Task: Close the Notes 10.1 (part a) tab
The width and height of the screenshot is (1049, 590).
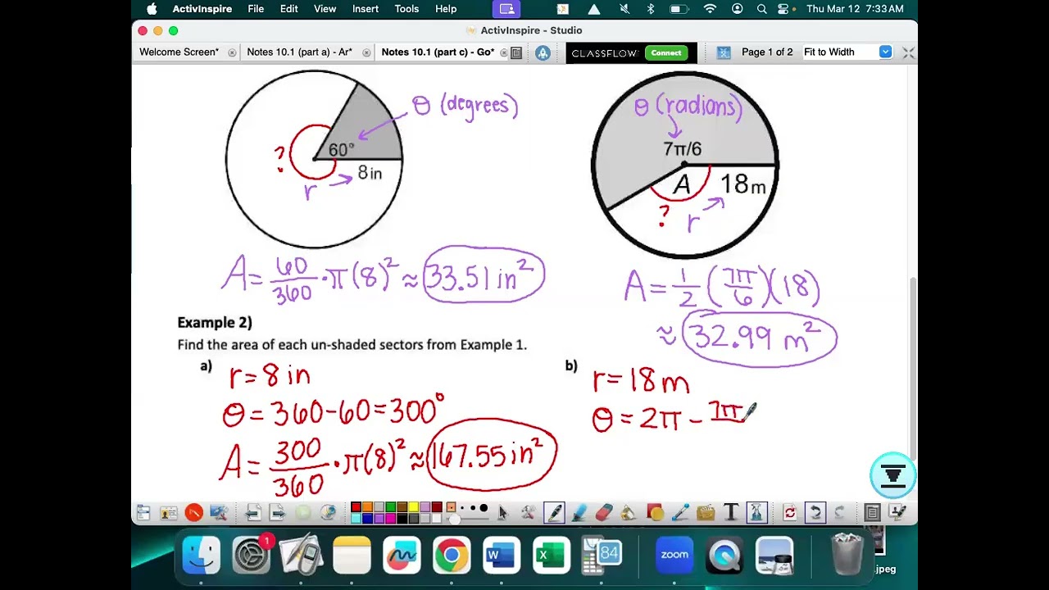Action: [x=366, y=52]
